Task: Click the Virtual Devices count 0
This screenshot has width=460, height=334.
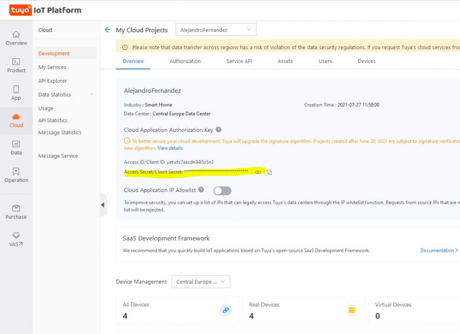Action: pos(378,316)
